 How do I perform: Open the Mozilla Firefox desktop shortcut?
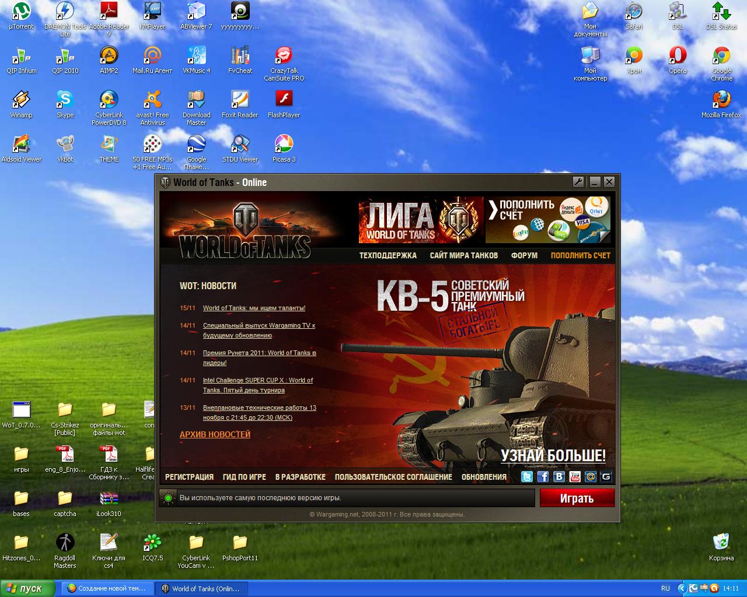tap(722, 104)
